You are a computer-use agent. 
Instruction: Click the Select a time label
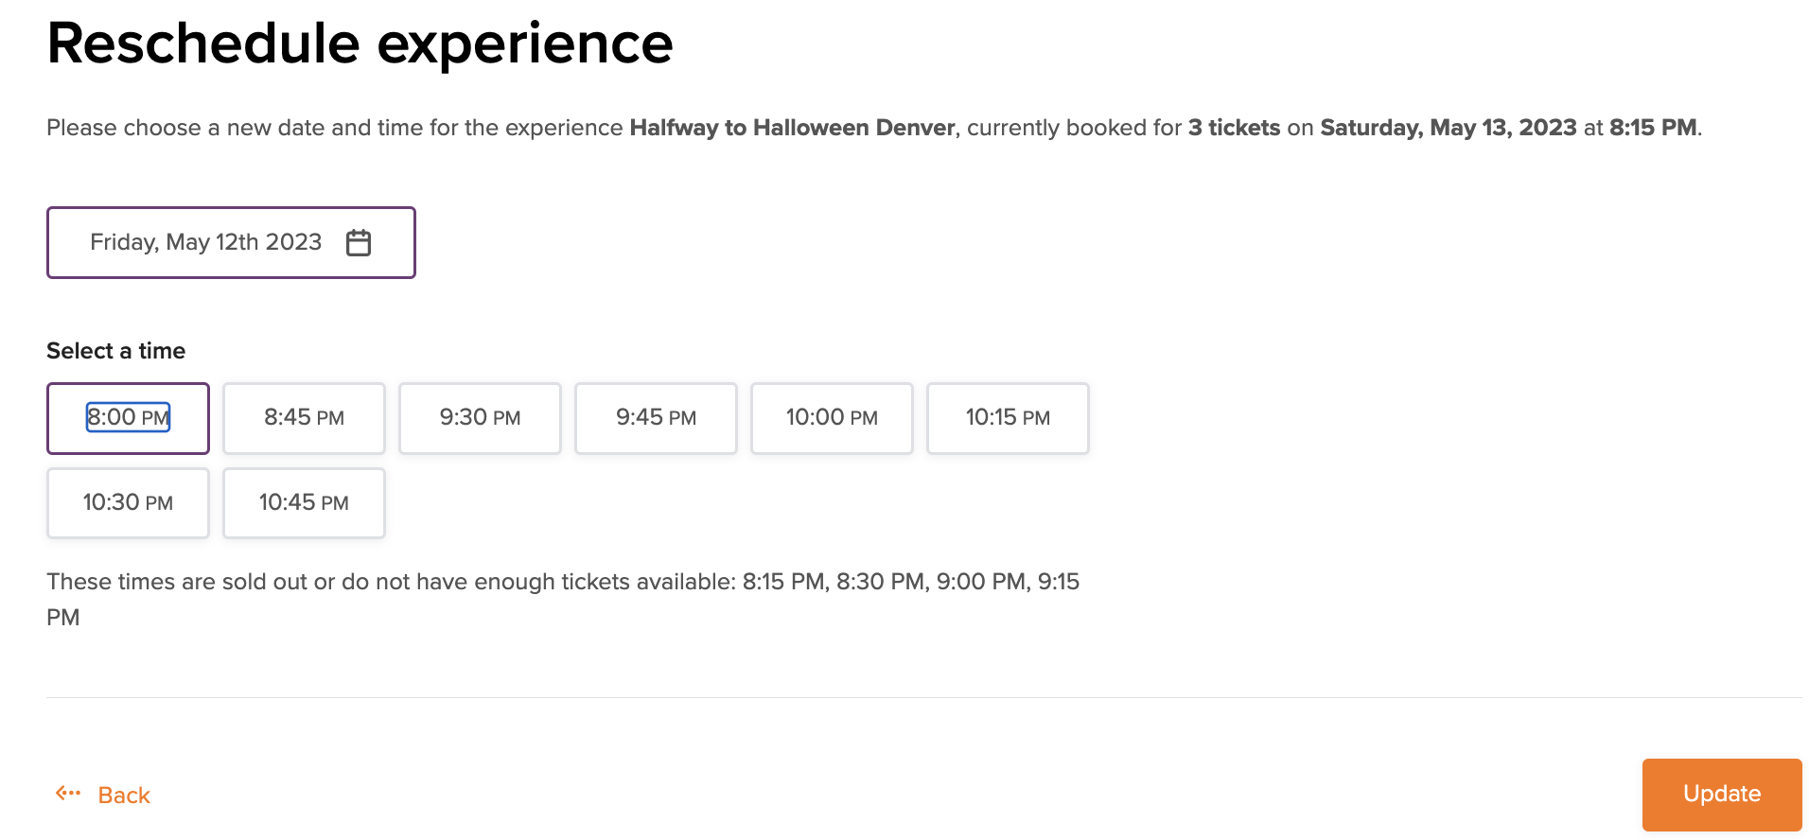point(115,351)
